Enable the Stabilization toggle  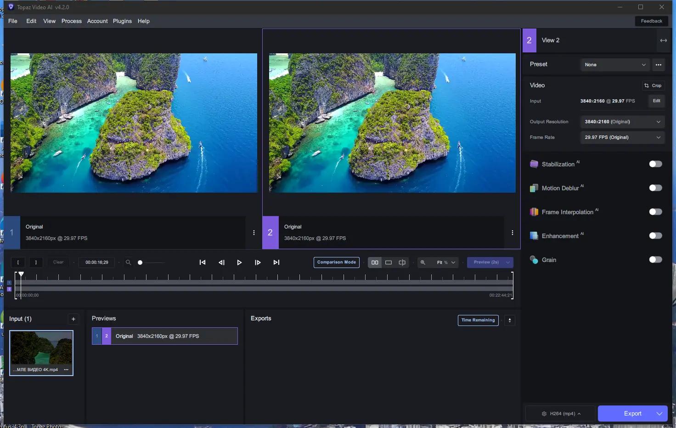pos(655,164)
